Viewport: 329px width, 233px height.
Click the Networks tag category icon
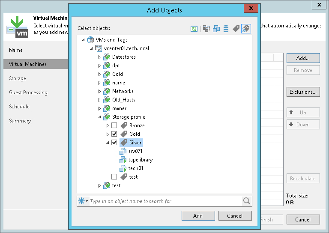coord(107,91)
